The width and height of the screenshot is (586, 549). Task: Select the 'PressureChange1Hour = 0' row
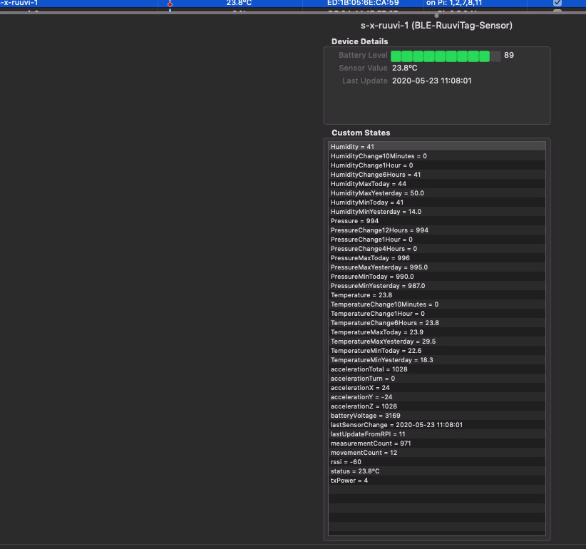pos(436,240)
